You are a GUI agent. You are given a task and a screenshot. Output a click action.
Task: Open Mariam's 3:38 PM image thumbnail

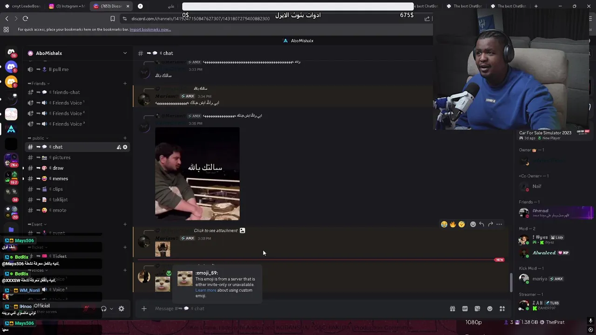click(x=163, y=249)
